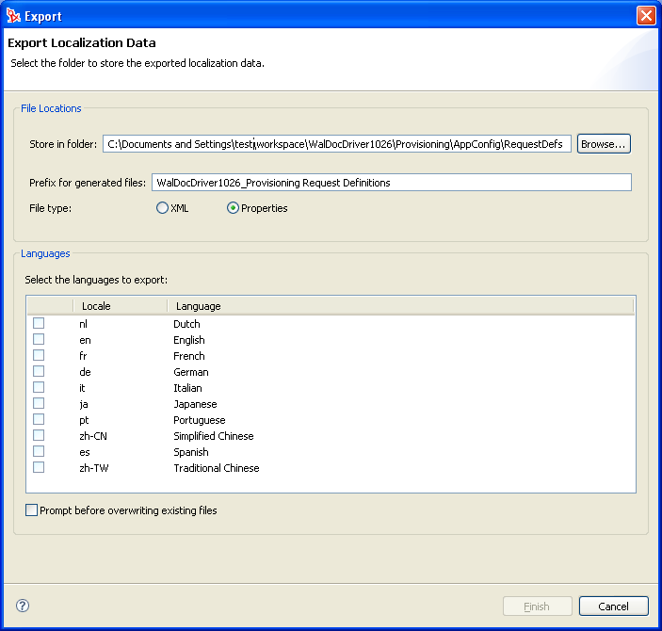
Task: Check the Dutch language checkbox
Action: tap(39, 324)
